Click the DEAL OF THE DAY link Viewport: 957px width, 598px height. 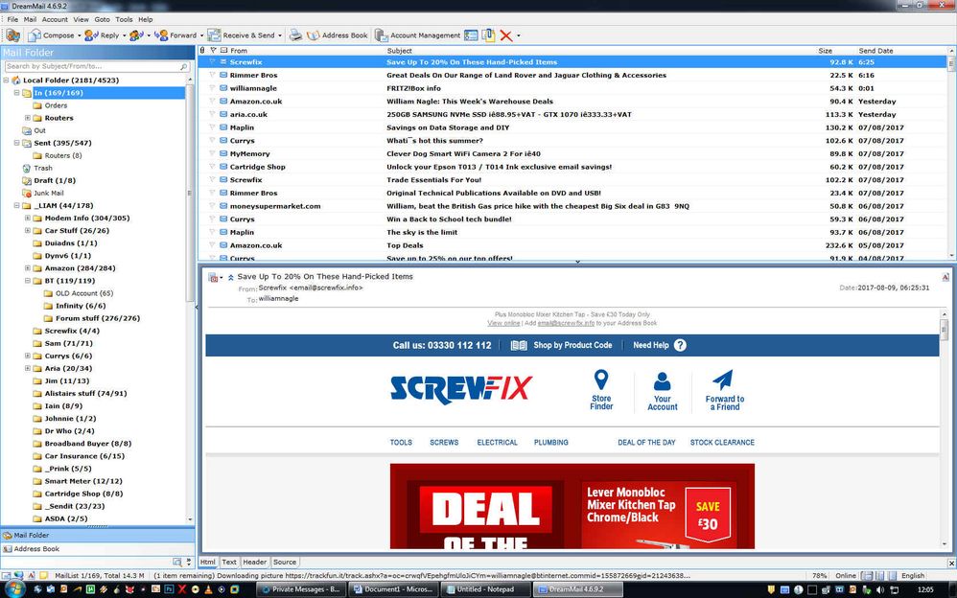[646, 443]
